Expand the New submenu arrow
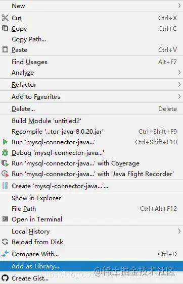183x284 pixels. (x=179, y=6)
